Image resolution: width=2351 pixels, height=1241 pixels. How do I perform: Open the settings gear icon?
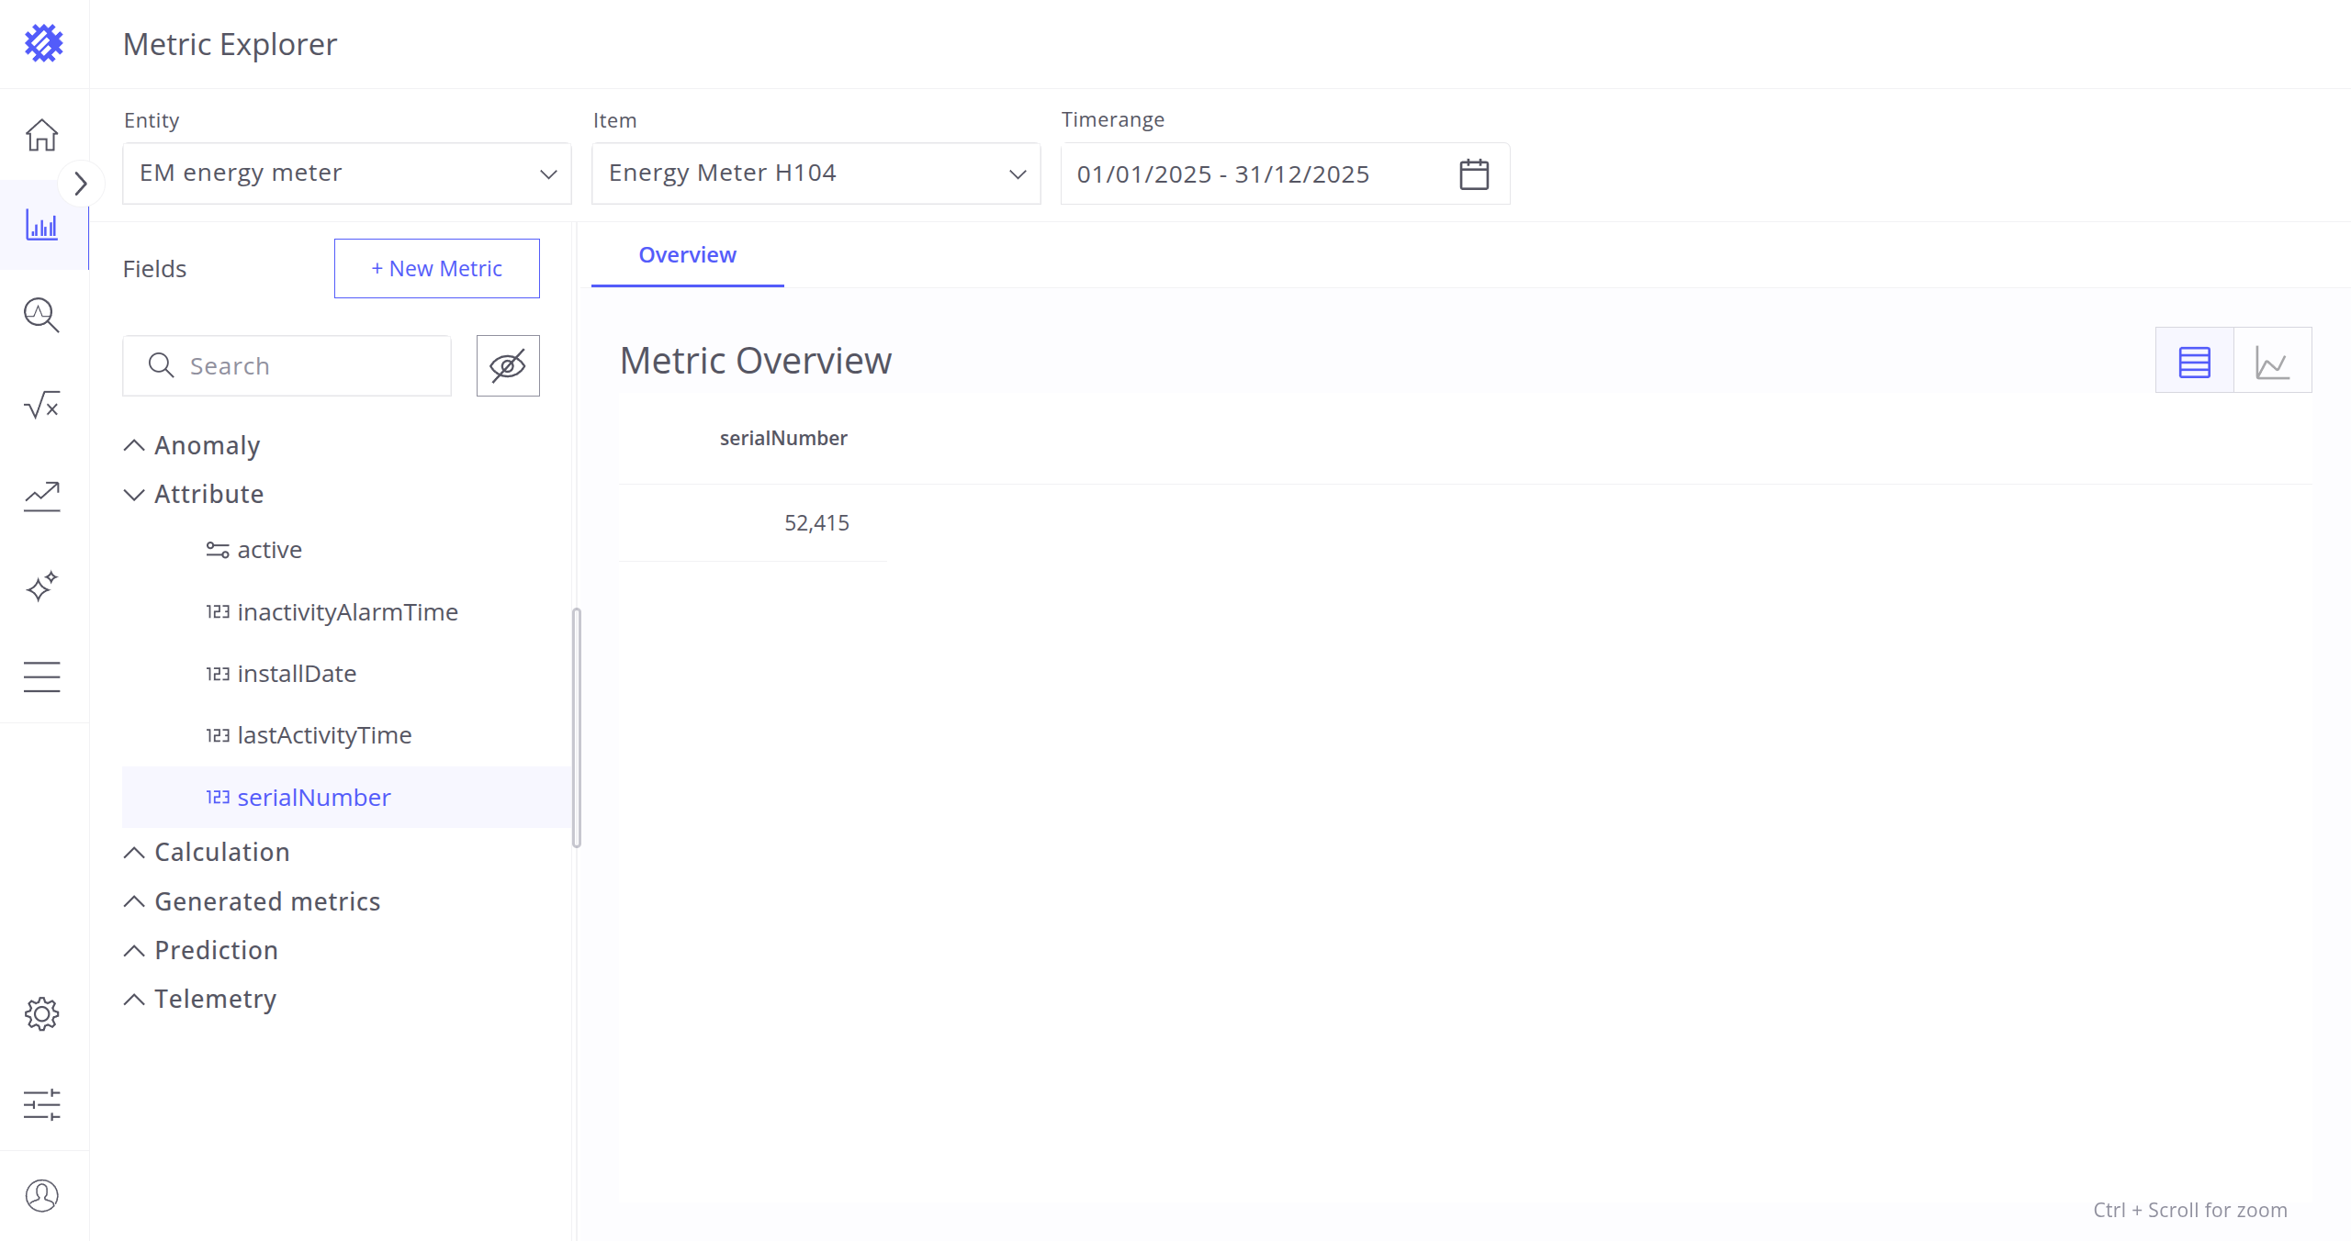tap(42, 1013)
